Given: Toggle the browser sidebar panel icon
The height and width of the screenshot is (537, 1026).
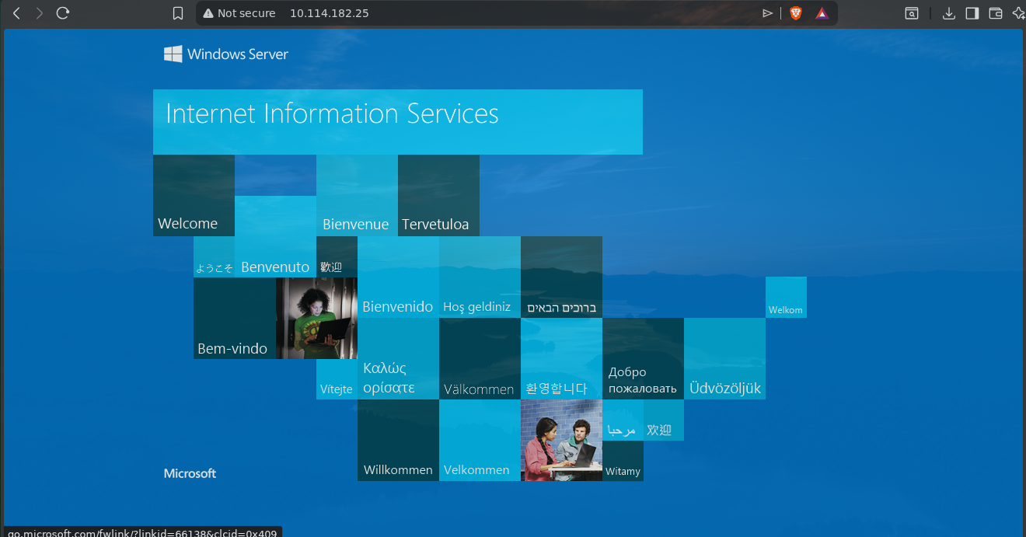Looking at the screenshot, I should (x=972, y=13).
